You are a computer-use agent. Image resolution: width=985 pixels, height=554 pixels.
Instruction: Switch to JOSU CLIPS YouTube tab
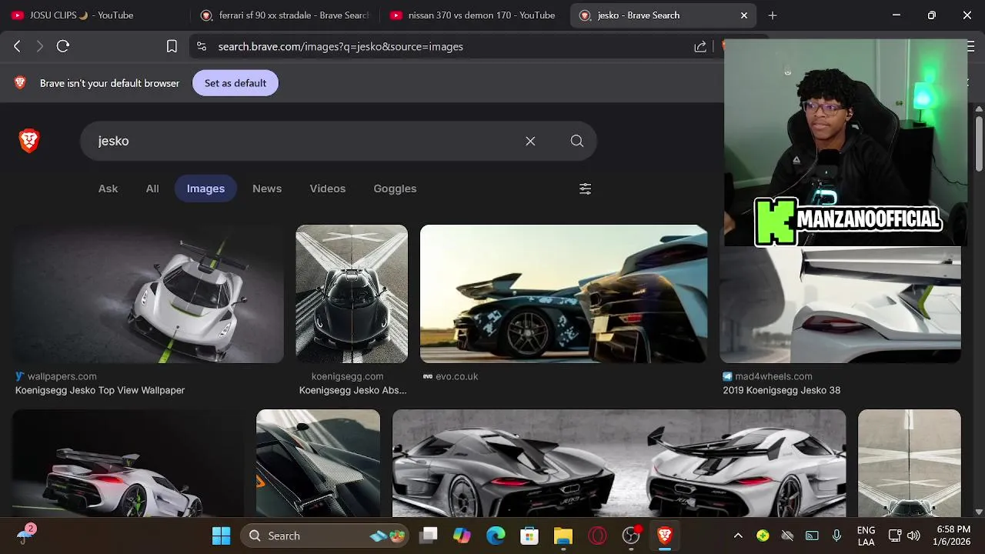pos(92,15)
